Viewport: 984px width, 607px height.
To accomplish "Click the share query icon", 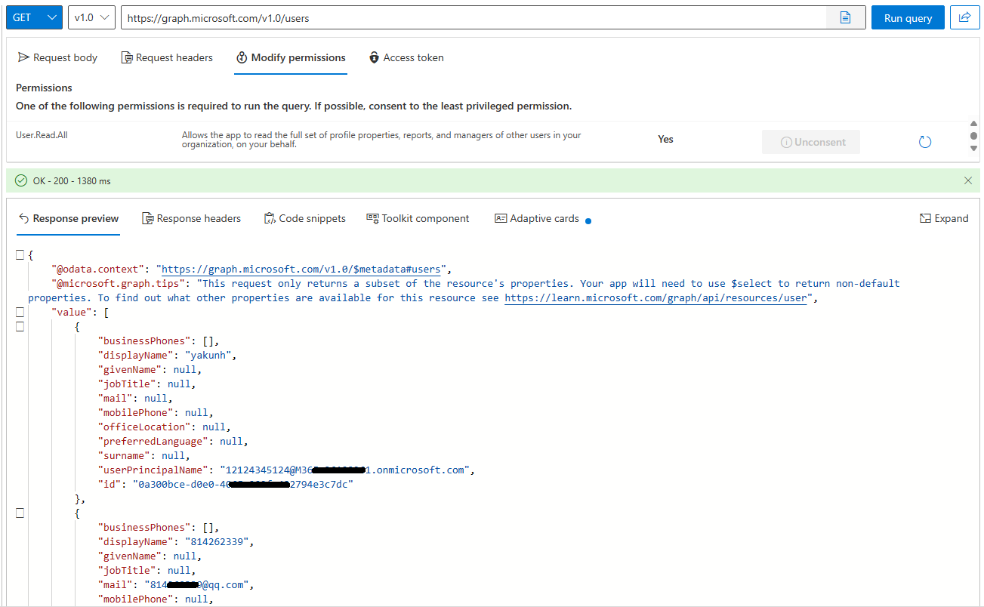I will pos(964,17).
